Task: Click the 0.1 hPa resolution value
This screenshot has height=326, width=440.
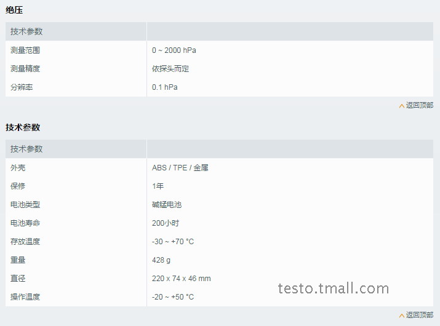Action: (165, 87)
